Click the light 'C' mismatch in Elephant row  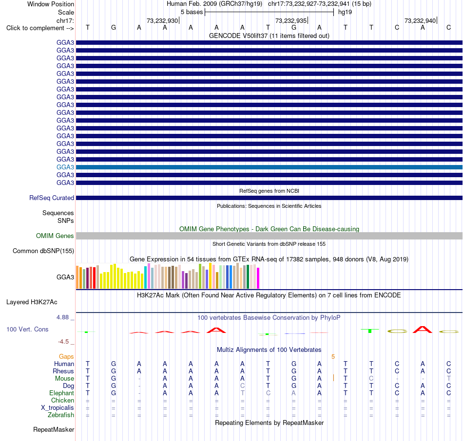pos(268,393)
